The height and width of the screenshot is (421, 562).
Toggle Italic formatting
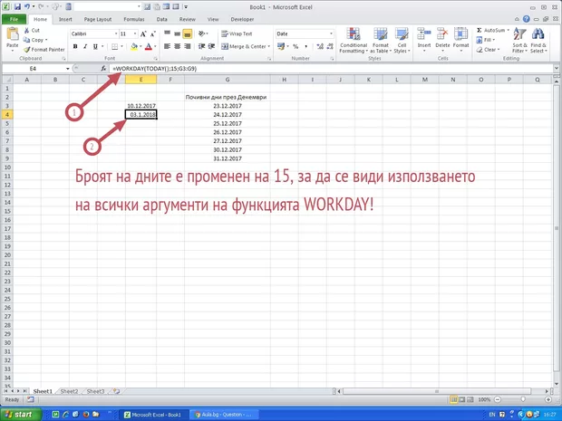(x=85, y=46)
